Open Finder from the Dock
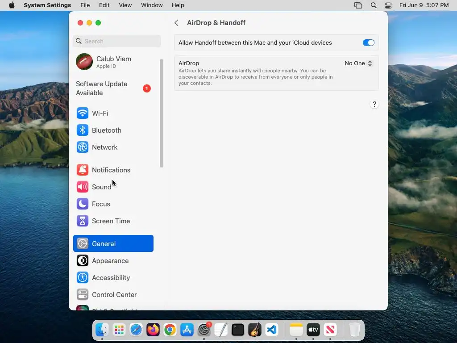 [x=102, y=330]
